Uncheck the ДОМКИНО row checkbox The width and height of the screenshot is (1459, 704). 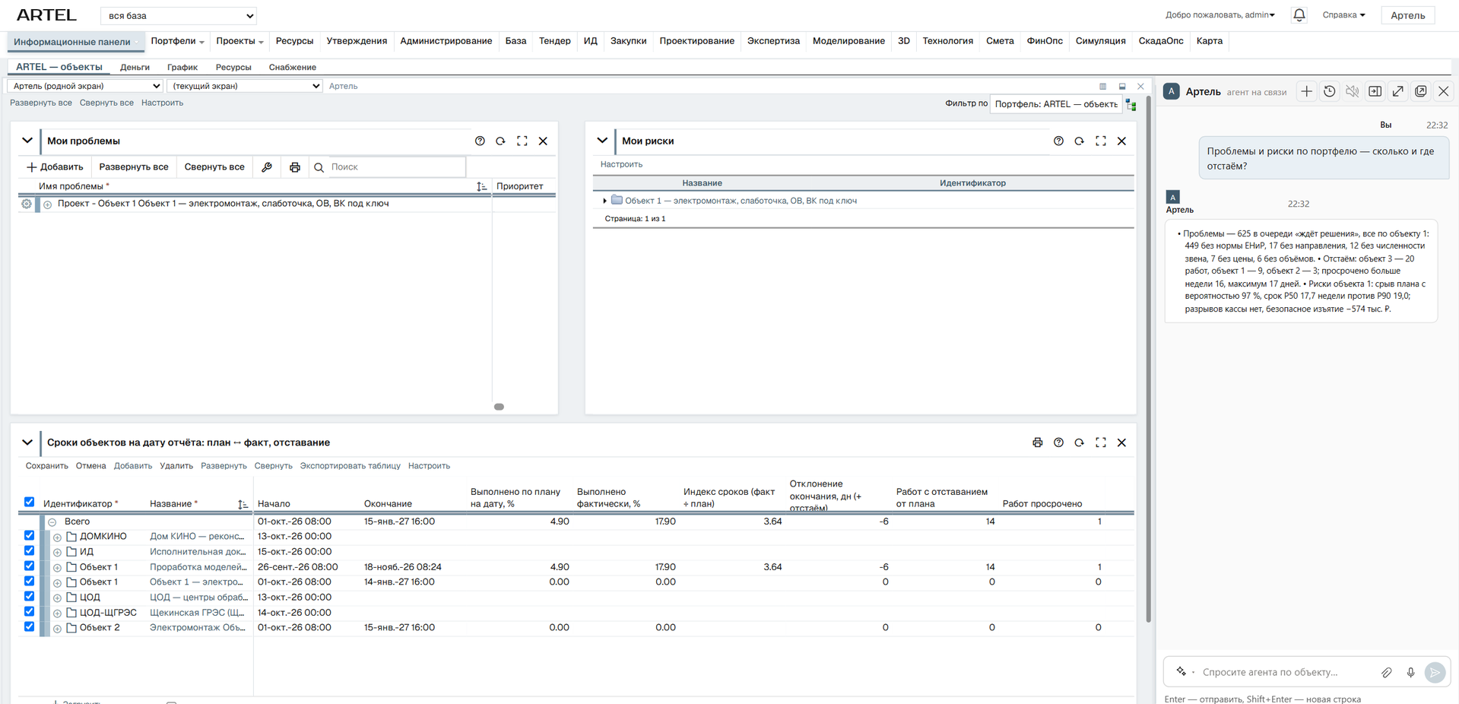pos(29,536)
